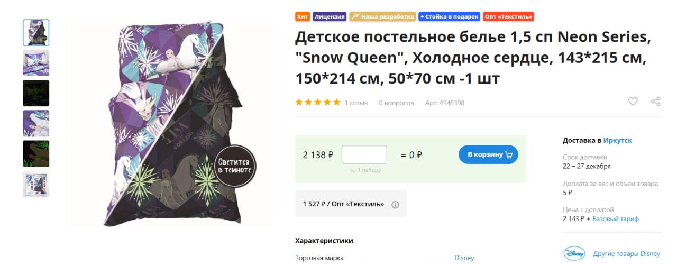This screenshot has height=265, width=677.
Task: Click the «+ Стойка в подарок» badge
Action: [450, 17]
